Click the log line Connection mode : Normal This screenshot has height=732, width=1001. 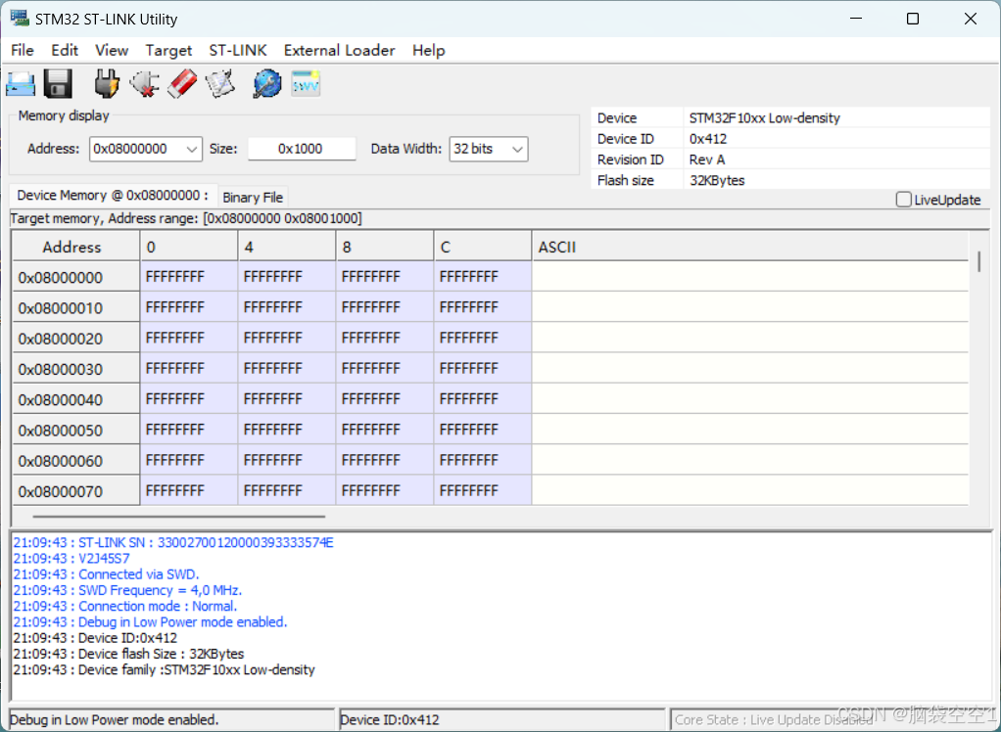pyautogui.click(x=125, y=607)
